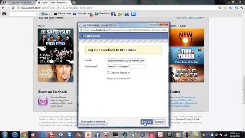Open the Facebook icon in bookmarks toolbar
The height and width of the screenshot is (138, 245).
point(113,14)
